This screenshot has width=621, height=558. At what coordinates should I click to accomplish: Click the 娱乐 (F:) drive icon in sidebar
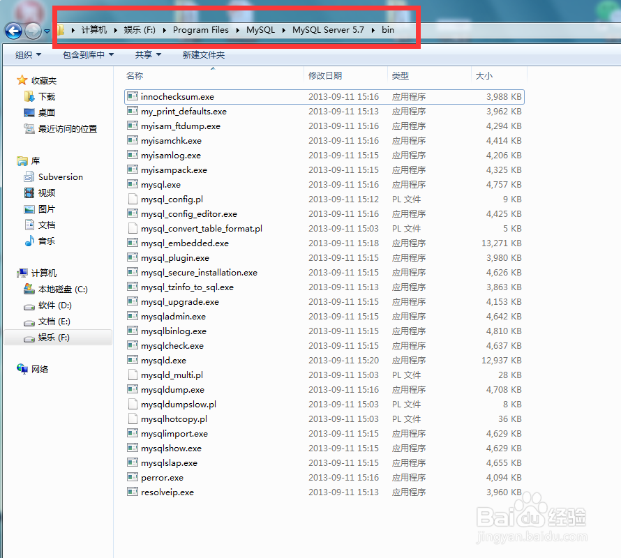[29, 338]
